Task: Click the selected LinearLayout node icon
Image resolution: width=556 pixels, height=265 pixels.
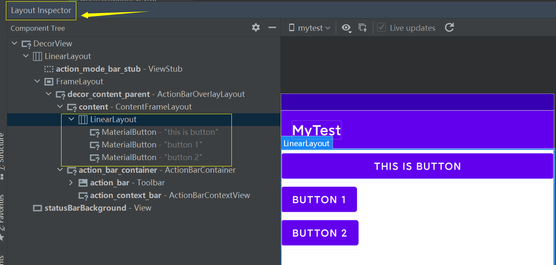Action: 83,119
